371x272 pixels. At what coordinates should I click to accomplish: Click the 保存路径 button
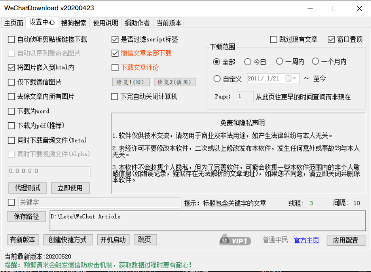[26, 217]
